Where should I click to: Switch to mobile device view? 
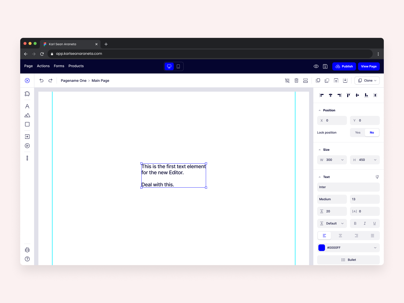click(x=178, y=66)
